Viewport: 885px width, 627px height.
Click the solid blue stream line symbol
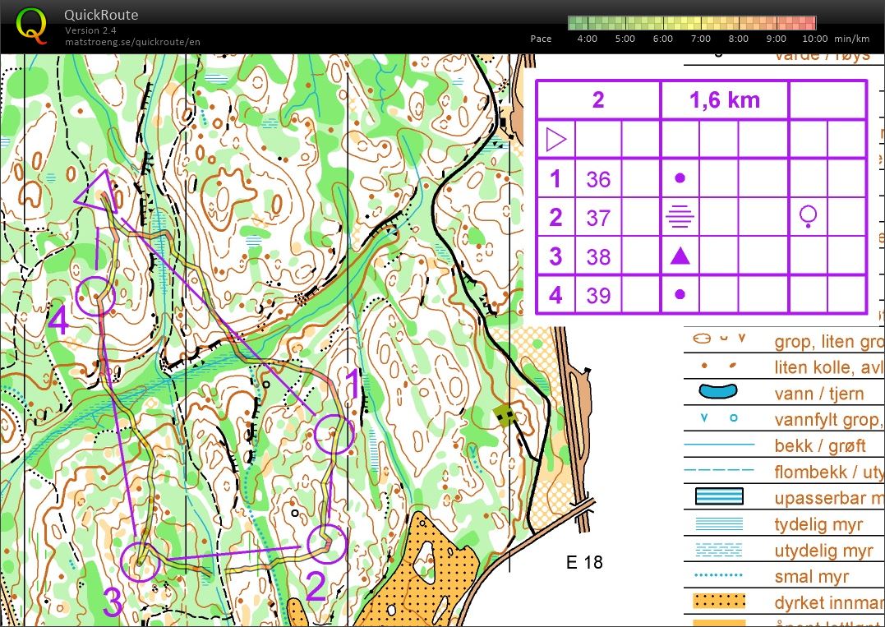pyautogui.click(x=719, y=444)
